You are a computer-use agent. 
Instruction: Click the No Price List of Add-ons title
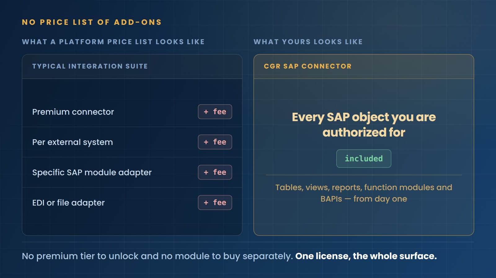click(92, 22)
